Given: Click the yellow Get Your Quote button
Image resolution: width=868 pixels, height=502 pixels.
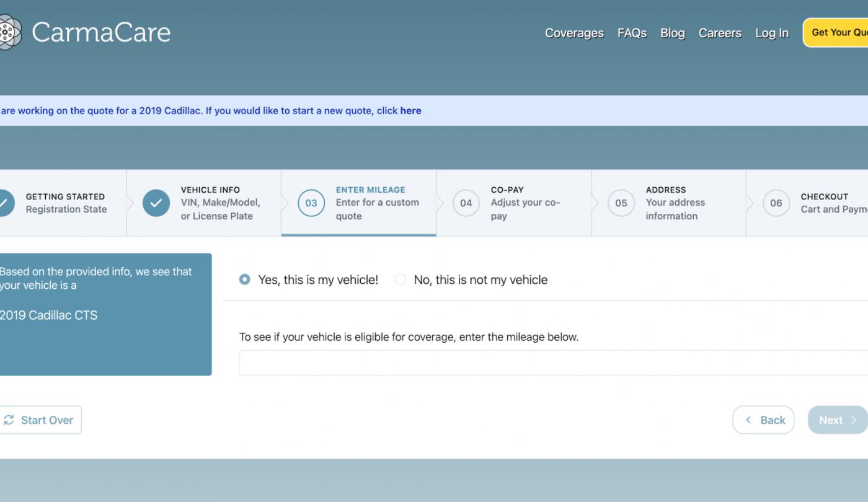Looking at the screenshot, I should (836, 32).
